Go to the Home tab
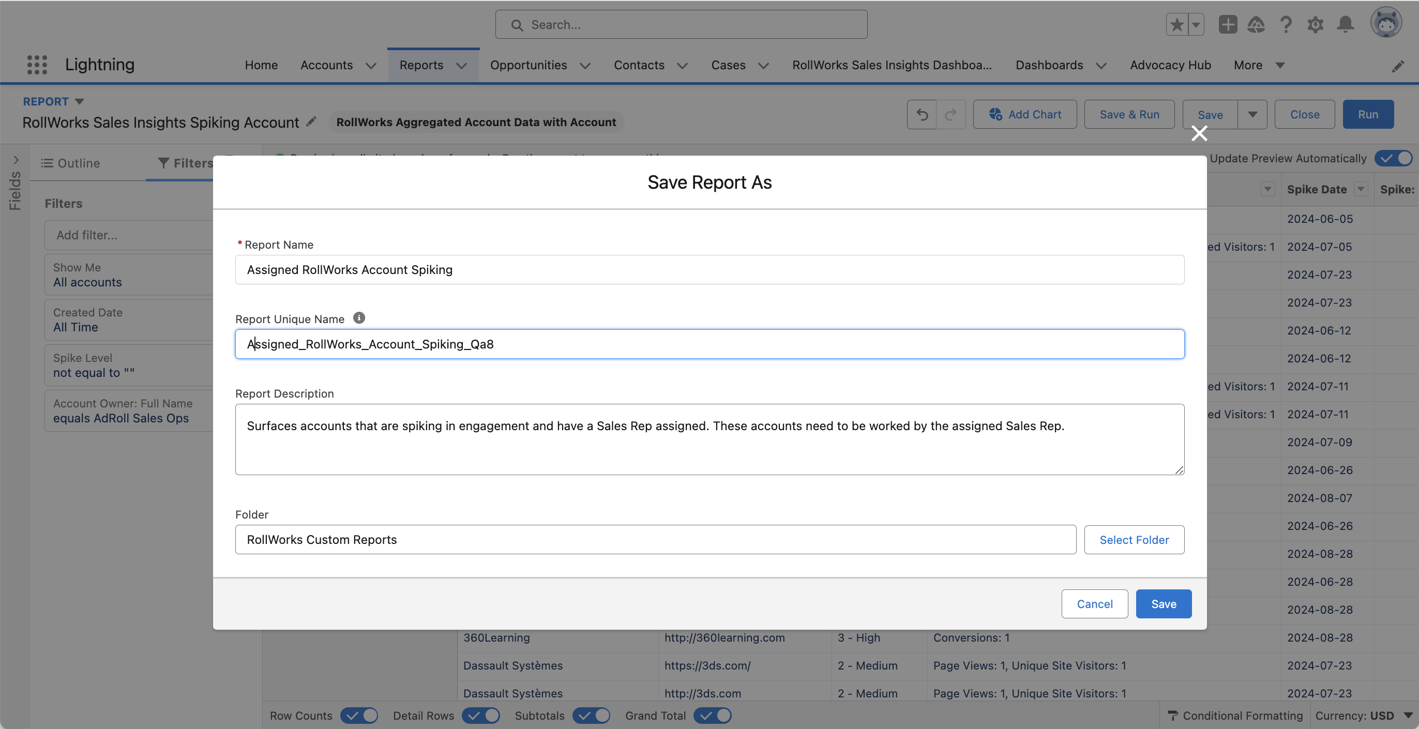Image resolution: width=1419 pixels, height=729 pixels. point(261,65)
